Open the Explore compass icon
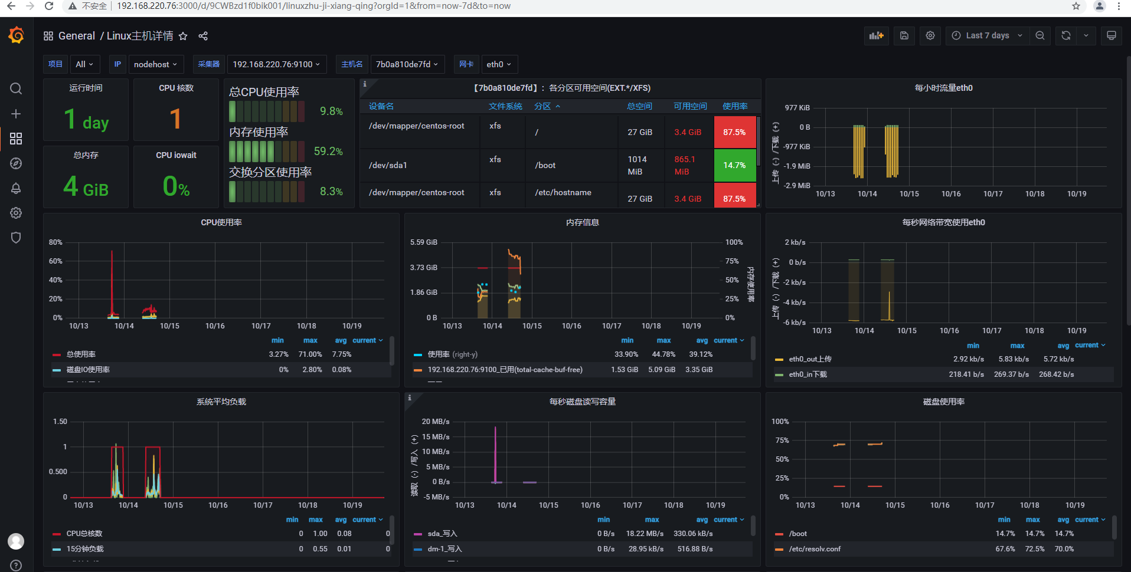 16,163
